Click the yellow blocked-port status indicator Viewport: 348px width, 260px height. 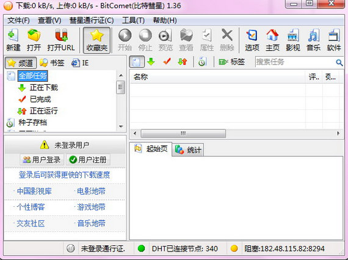(234, 248)
